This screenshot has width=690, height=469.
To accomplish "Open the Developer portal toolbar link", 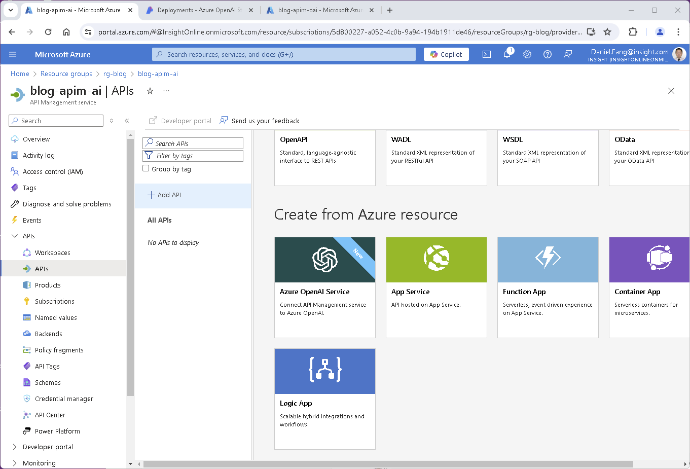I will click(180, 121).
